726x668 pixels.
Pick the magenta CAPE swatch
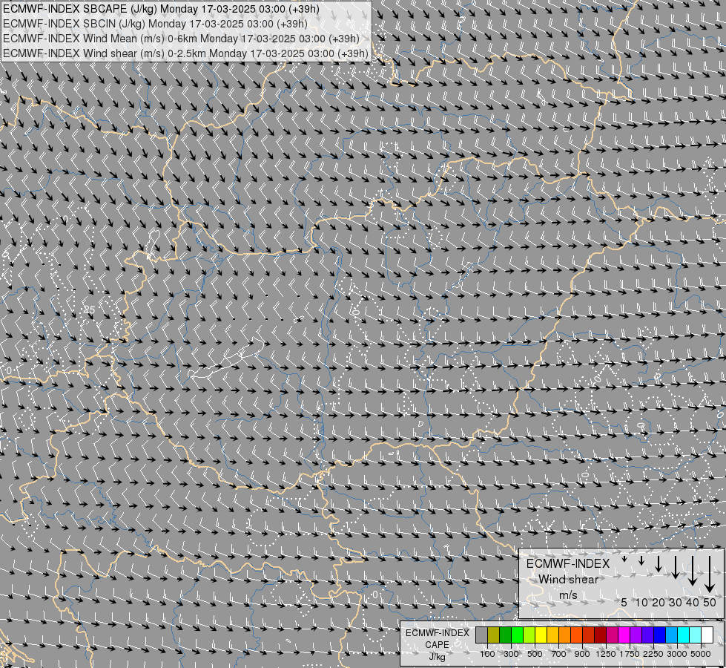pos(624,635)
